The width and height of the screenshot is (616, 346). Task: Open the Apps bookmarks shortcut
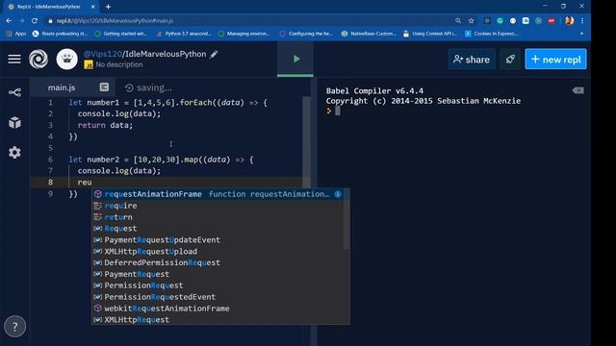(x=16, y=34)
